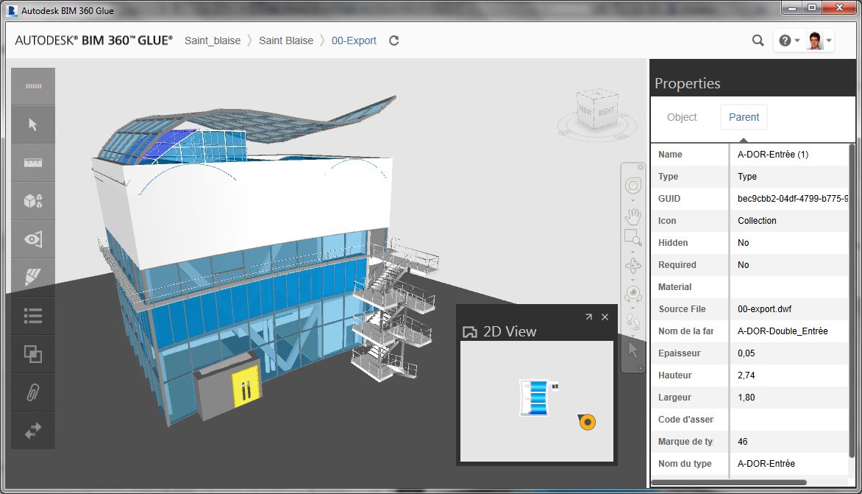
Task: Click the orange camera marker in 2D View
Action: point(587,422)
